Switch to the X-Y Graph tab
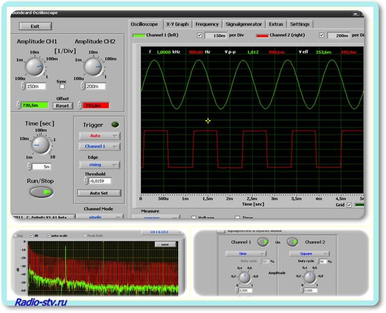The image size is (386, 313). [x=177, y=24]
